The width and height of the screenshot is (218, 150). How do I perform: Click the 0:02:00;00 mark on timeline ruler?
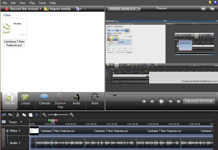pos(153,124)
